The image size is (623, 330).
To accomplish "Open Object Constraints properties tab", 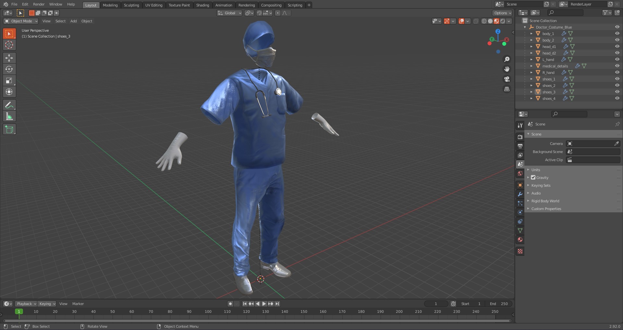I will coord(520,221).
